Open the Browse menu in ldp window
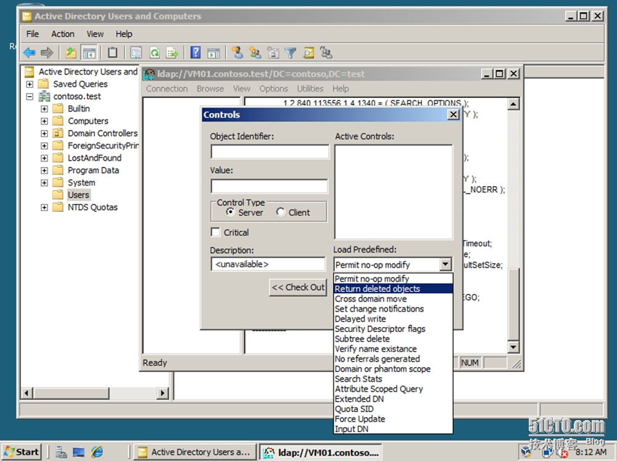The width and height of the screenshot is (617, 462). [x=210, y=89]
